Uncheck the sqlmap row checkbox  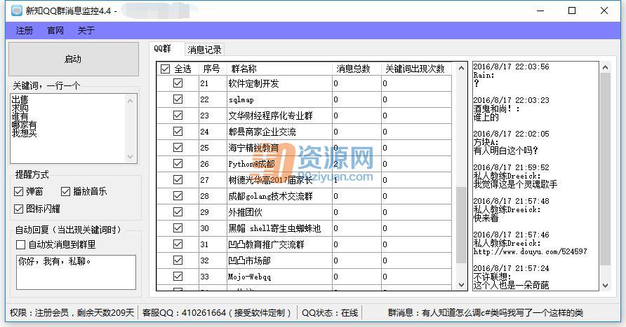178,99
